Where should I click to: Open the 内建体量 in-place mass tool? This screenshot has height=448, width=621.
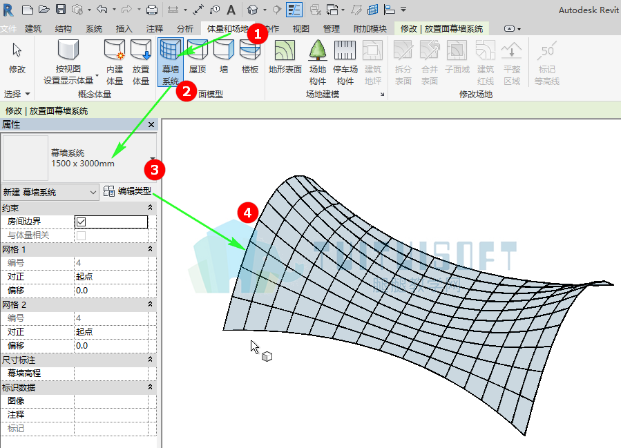[x=115, y=63]
